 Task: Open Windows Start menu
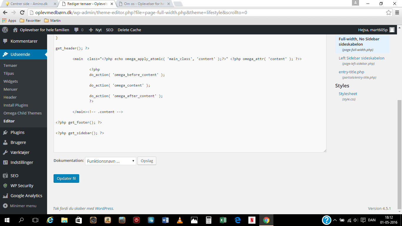7,220
